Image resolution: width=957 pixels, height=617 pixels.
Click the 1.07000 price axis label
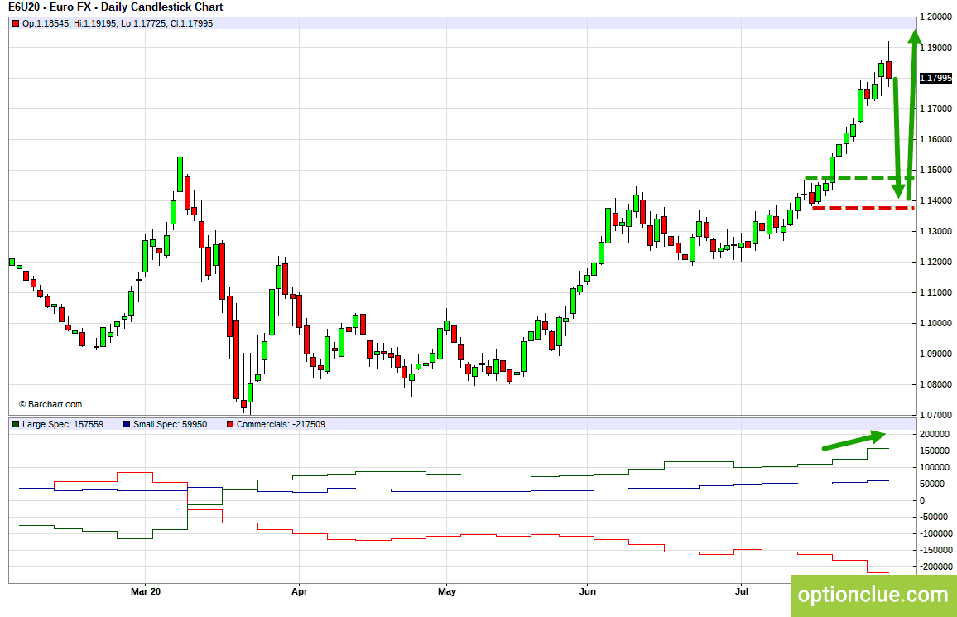(935, 415)
